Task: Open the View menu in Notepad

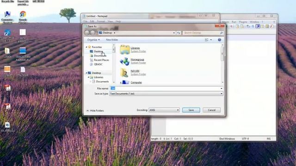Action: [110, 21]
